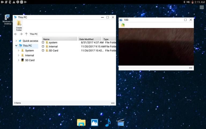Screen dimensions: 206x129
Task: Sort by Date Modified column header
Action: click(x=90, y=39)
